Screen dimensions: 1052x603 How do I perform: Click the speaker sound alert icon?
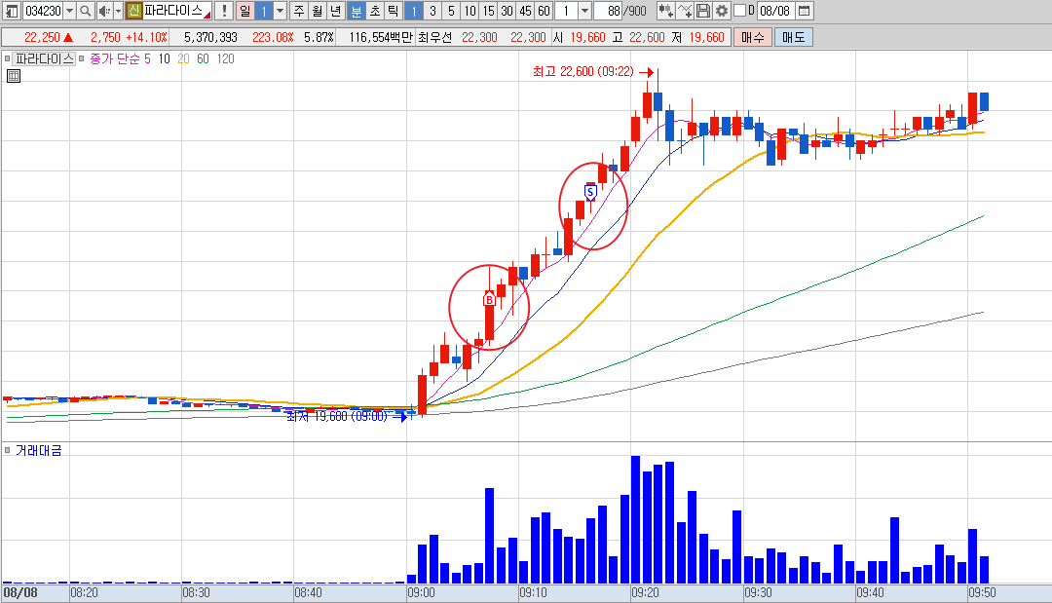[x=104, y=11]
